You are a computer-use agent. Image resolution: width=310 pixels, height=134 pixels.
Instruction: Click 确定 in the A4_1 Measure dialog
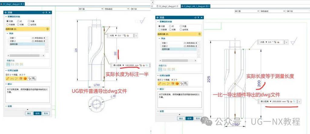click(181, 118)
